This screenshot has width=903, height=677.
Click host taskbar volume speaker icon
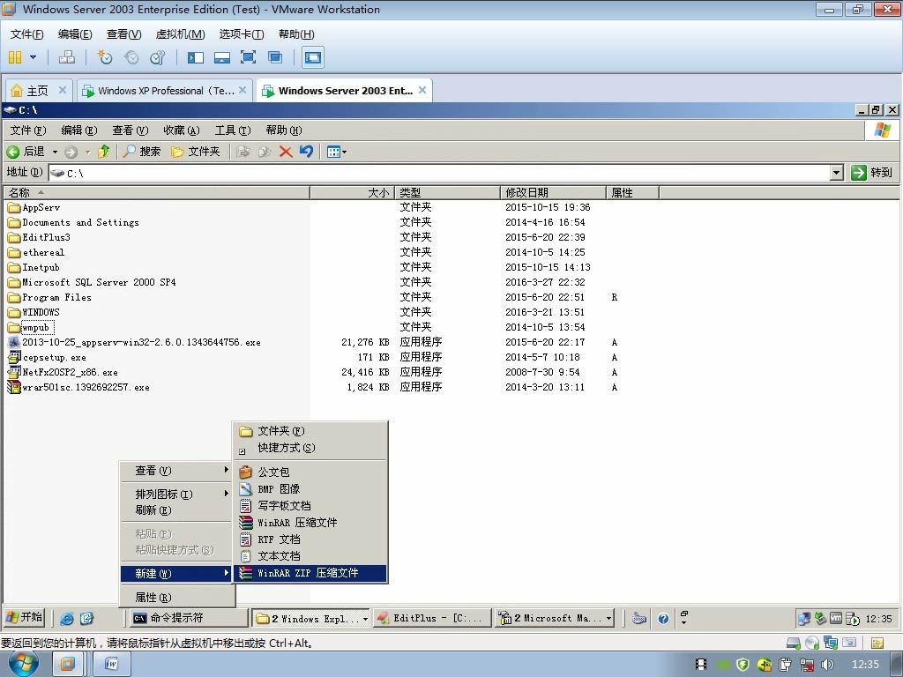pyautogui.click(x=827, y=665)
